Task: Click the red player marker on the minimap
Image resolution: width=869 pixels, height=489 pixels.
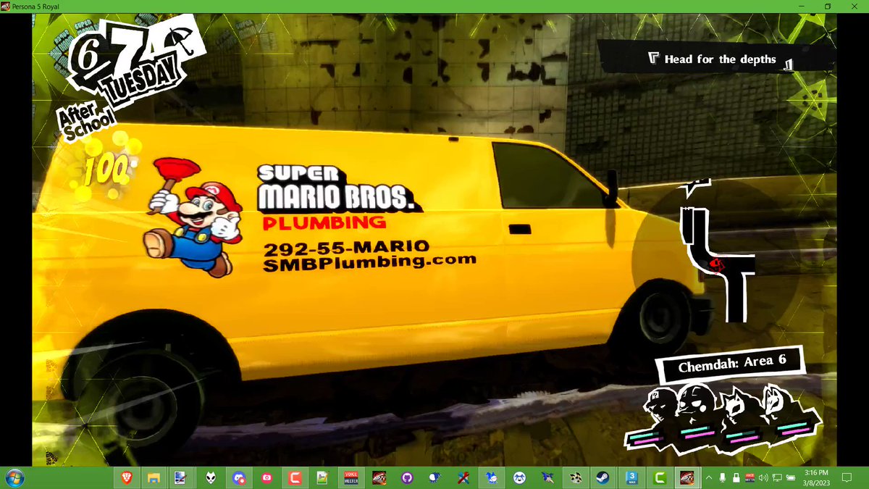Action: point(718,264)
